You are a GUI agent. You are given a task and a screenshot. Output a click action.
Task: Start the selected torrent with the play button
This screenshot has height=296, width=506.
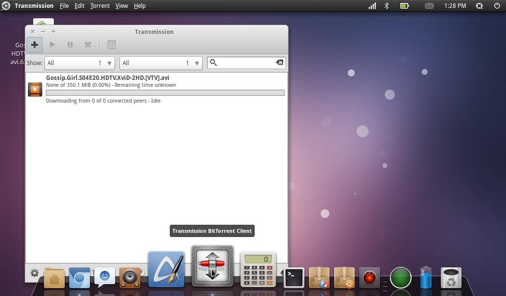coord(52,45)
